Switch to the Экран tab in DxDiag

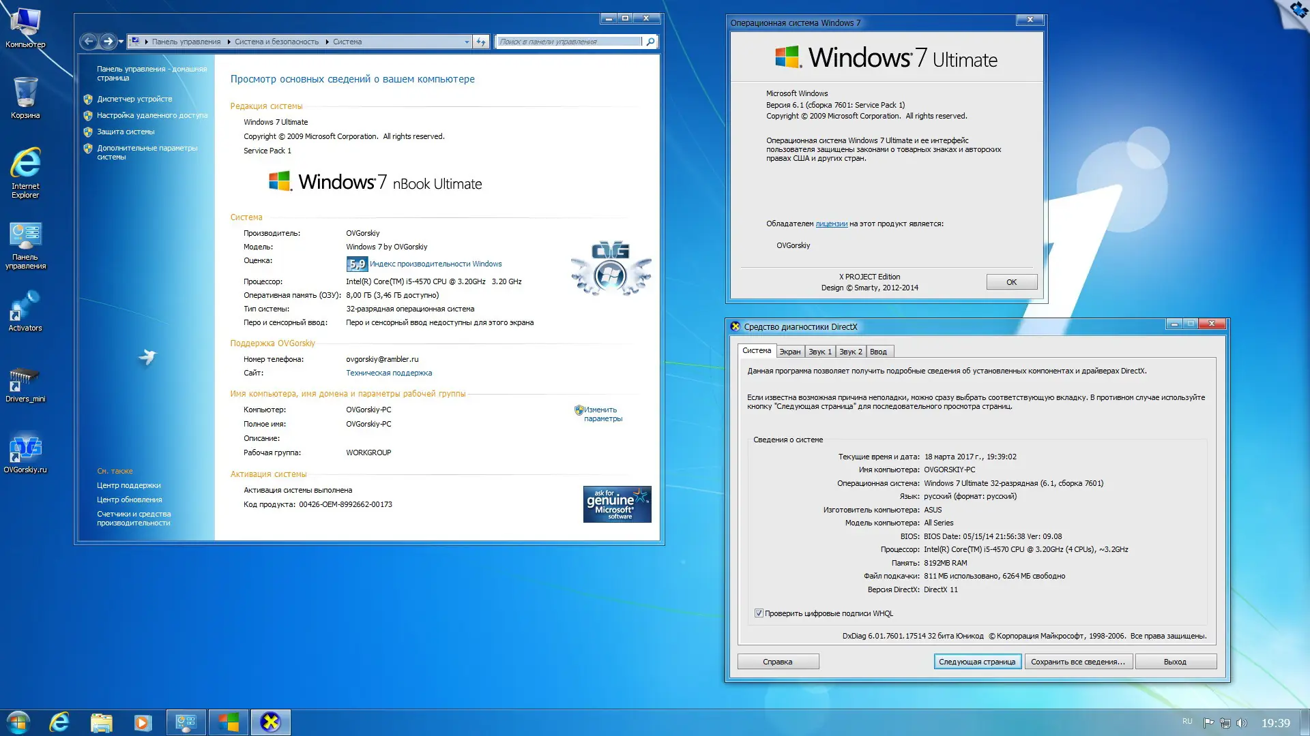pos(789,351)
